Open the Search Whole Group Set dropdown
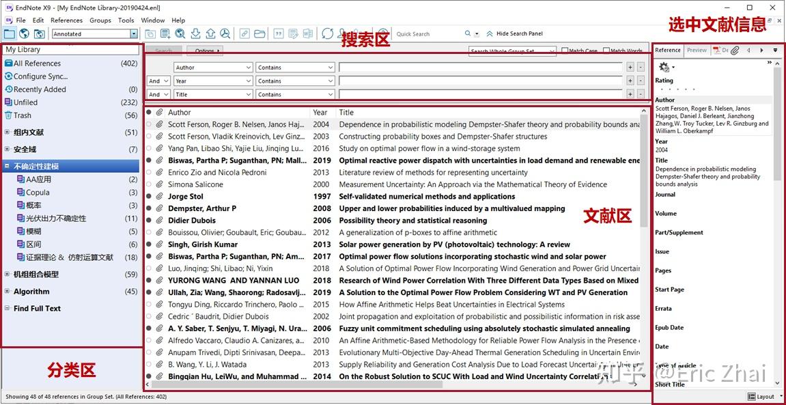This screenshot has width=786, height=405. click(512, 51)
